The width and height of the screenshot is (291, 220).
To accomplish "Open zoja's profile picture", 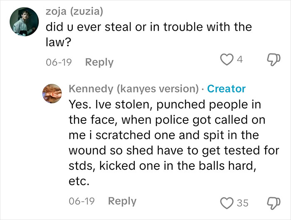I will coord(24,22).
